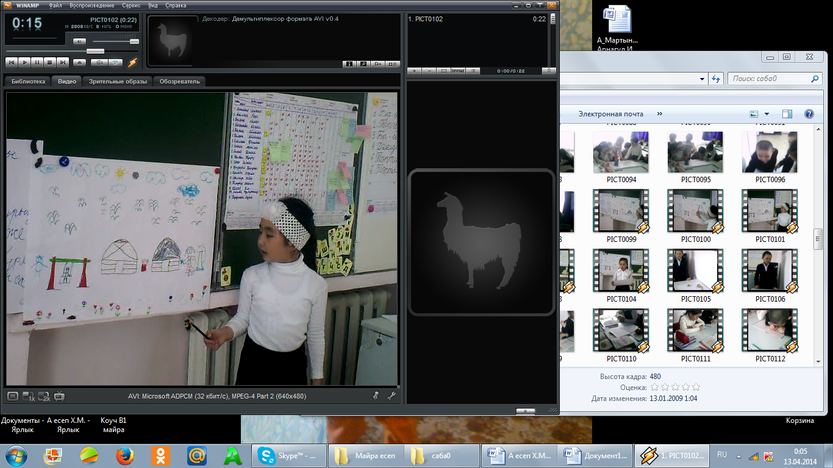Select the Видео tab
833x468 pixels.
[67, 81]
